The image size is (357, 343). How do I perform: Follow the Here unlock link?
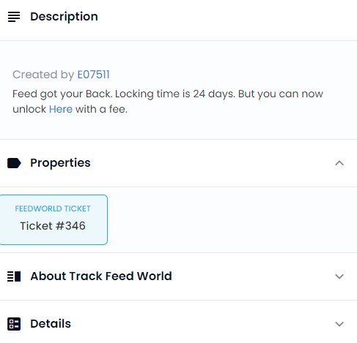pos(61,109)
